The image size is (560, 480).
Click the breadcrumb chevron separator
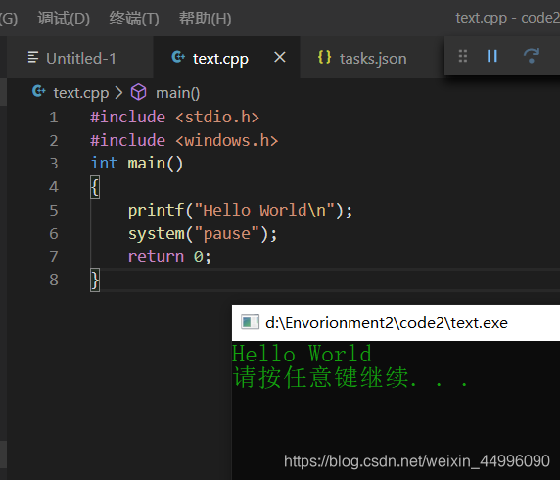click(118, 93)
